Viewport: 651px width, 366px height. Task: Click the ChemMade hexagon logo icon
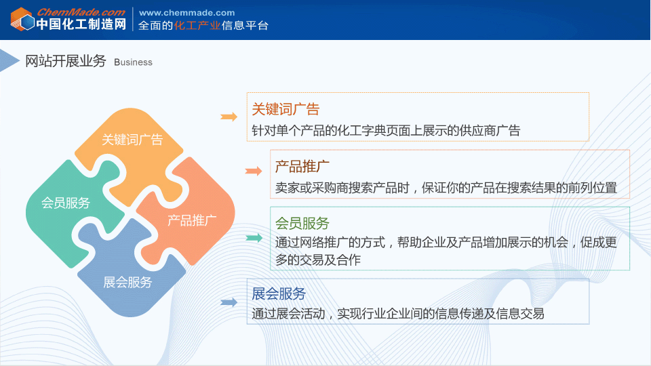coord(22,20)
